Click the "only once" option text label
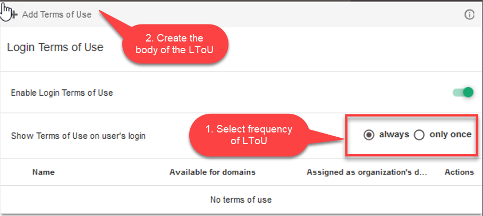 451,135
